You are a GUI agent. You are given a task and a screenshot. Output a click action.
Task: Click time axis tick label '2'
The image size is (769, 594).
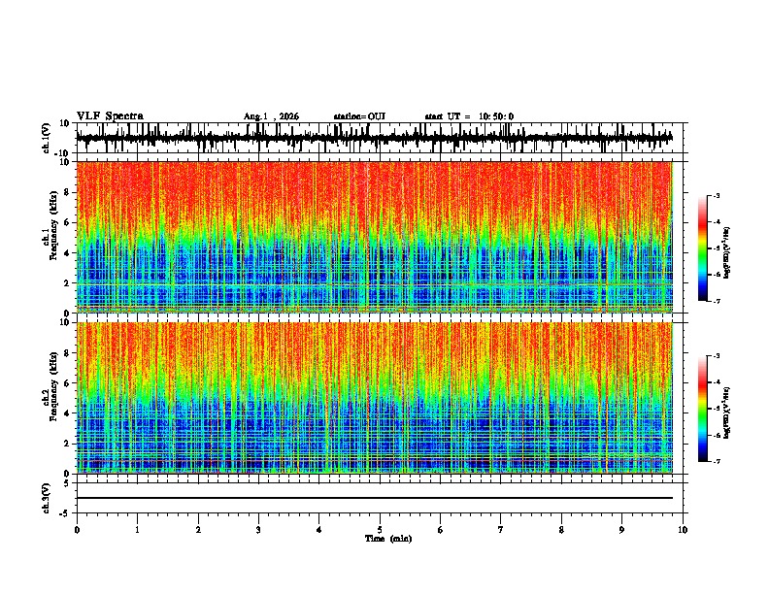(198, 530)
